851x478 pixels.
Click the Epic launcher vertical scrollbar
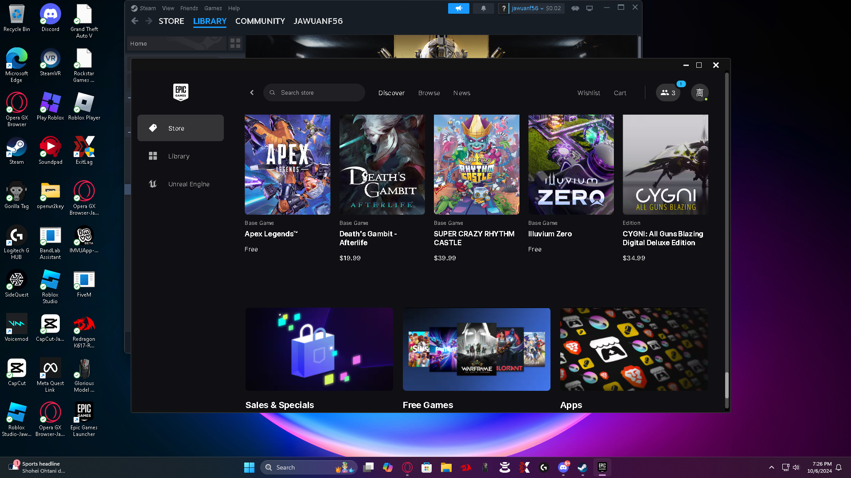coord(726,385)
